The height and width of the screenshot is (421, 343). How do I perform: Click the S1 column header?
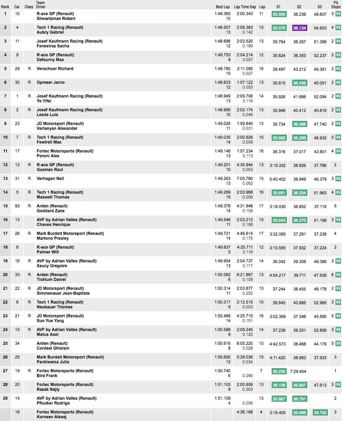coord(279,7)
